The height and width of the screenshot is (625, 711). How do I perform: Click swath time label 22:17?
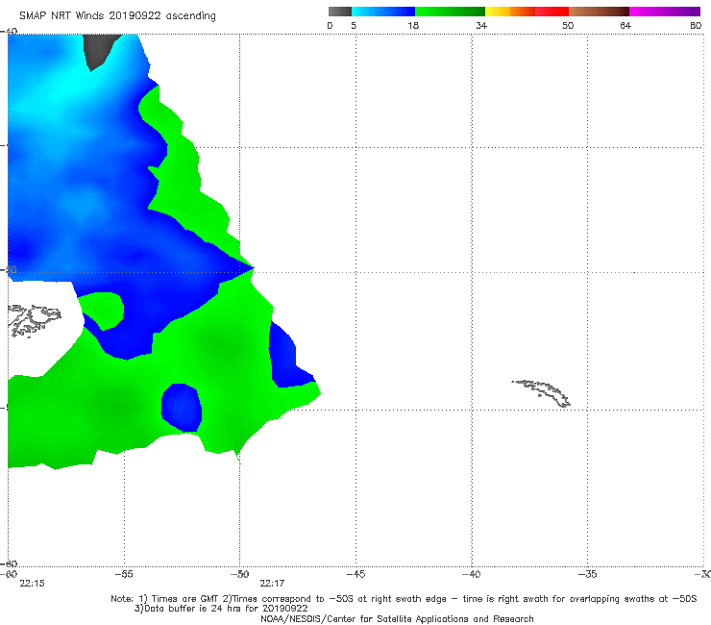click(272, 584)
